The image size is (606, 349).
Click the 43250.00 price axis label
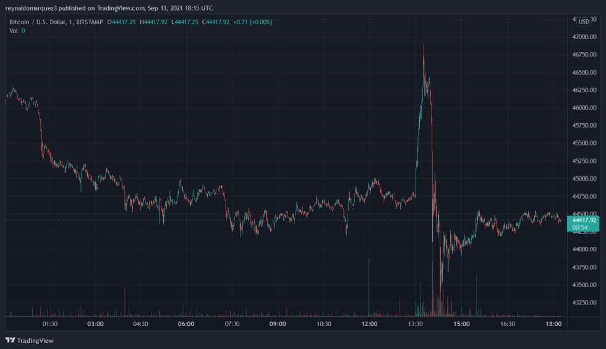[x=585, y=303]
